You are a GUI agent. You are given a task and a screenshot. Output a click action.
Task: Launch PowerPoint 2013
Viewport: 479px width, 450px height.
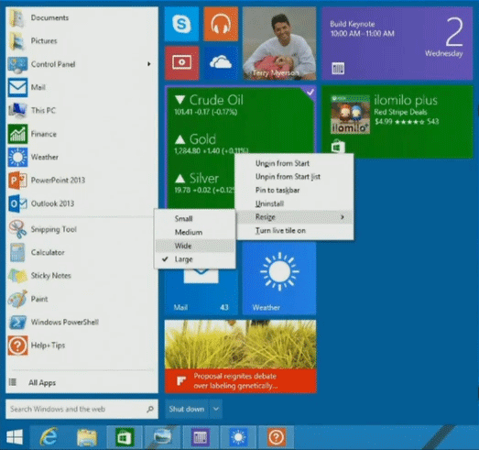[x=82, y=181]
